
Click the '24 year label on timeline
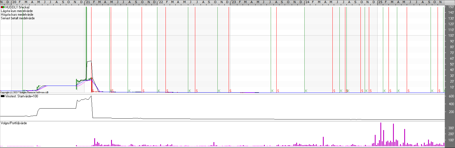coord(307,2)
